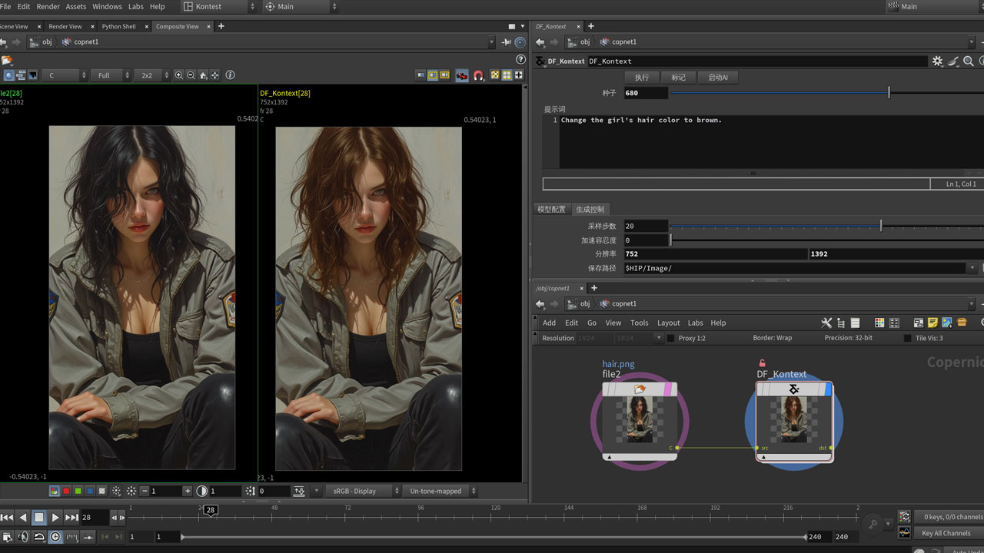Open the keyframe key icon near timeline
984x553 pixels.
pyautogui.click(x=873, y=525)
